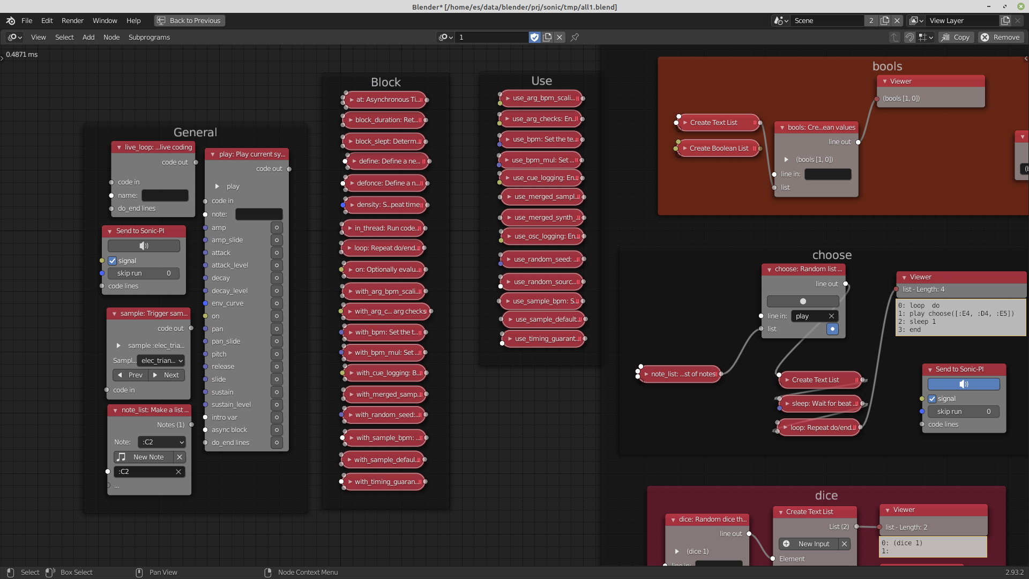Image resolution: width=1029 pixels, height=579 pixels.
Task: Click the amp slider knob in play node
Action: (x=277, y=227)
